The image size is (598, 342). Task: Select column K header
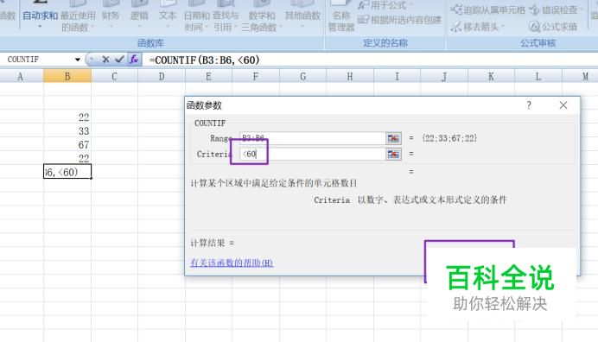491,77
